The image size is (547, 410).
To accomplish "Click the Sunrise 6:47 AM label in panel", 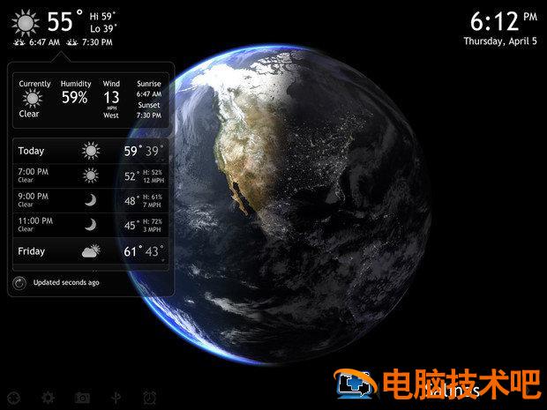I will click(148, 88).
